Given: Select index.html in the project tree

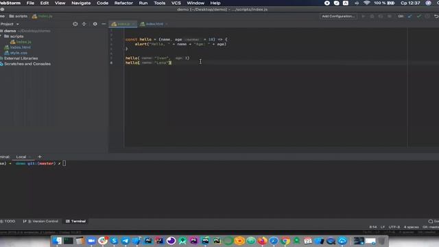Looking at the screenshot, I should (20, 47).
